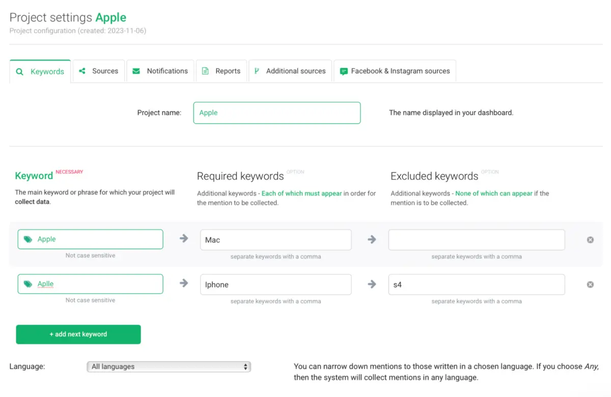This screenshot has width=611, height=397.
Task: Focus the required keywords field containing Mac
Action: [275, 240]
